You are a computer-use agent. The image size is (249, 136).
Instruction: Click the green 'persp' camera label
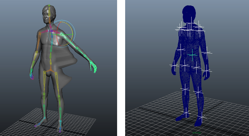click(x=197, y=133)
